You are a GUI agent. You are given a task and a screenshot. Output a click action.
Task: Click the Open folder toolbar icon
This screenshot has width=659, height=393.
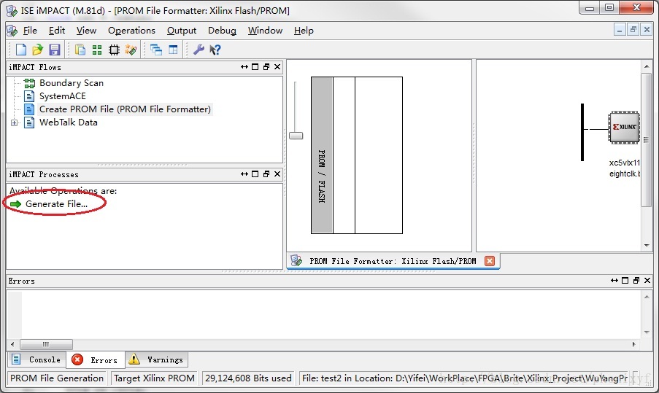(38, 50)
